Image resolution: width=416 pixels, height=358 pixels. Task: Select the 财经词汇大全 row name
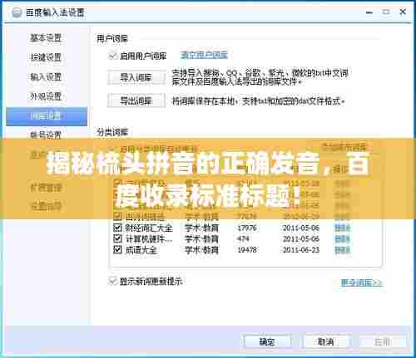[x=149, y=228]
